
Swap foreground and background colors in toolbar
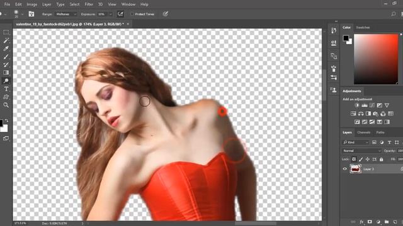(7, 121)
